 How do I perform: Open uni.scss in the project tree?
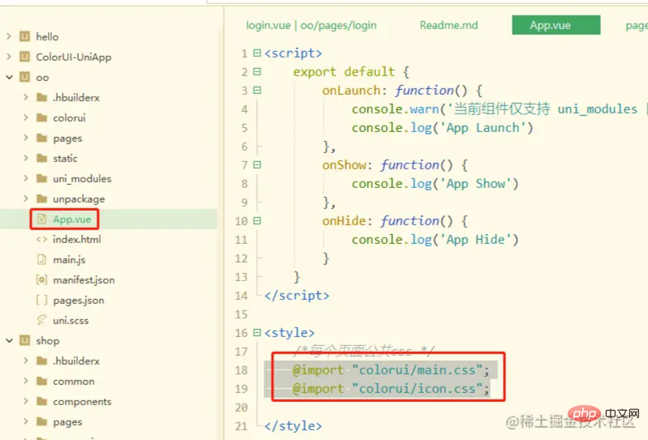(x=71, y=320)
